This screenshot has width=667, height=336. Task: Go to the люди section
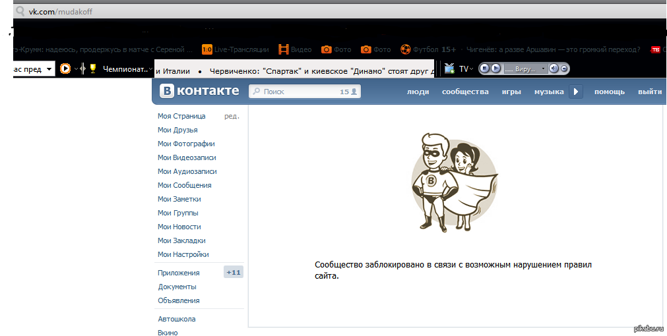pyautogui.click(x=418, y=92)
